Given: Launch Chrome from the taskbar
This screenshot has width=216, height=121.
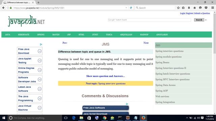Looking at the screenshot, I should click(x=105, y=118).
